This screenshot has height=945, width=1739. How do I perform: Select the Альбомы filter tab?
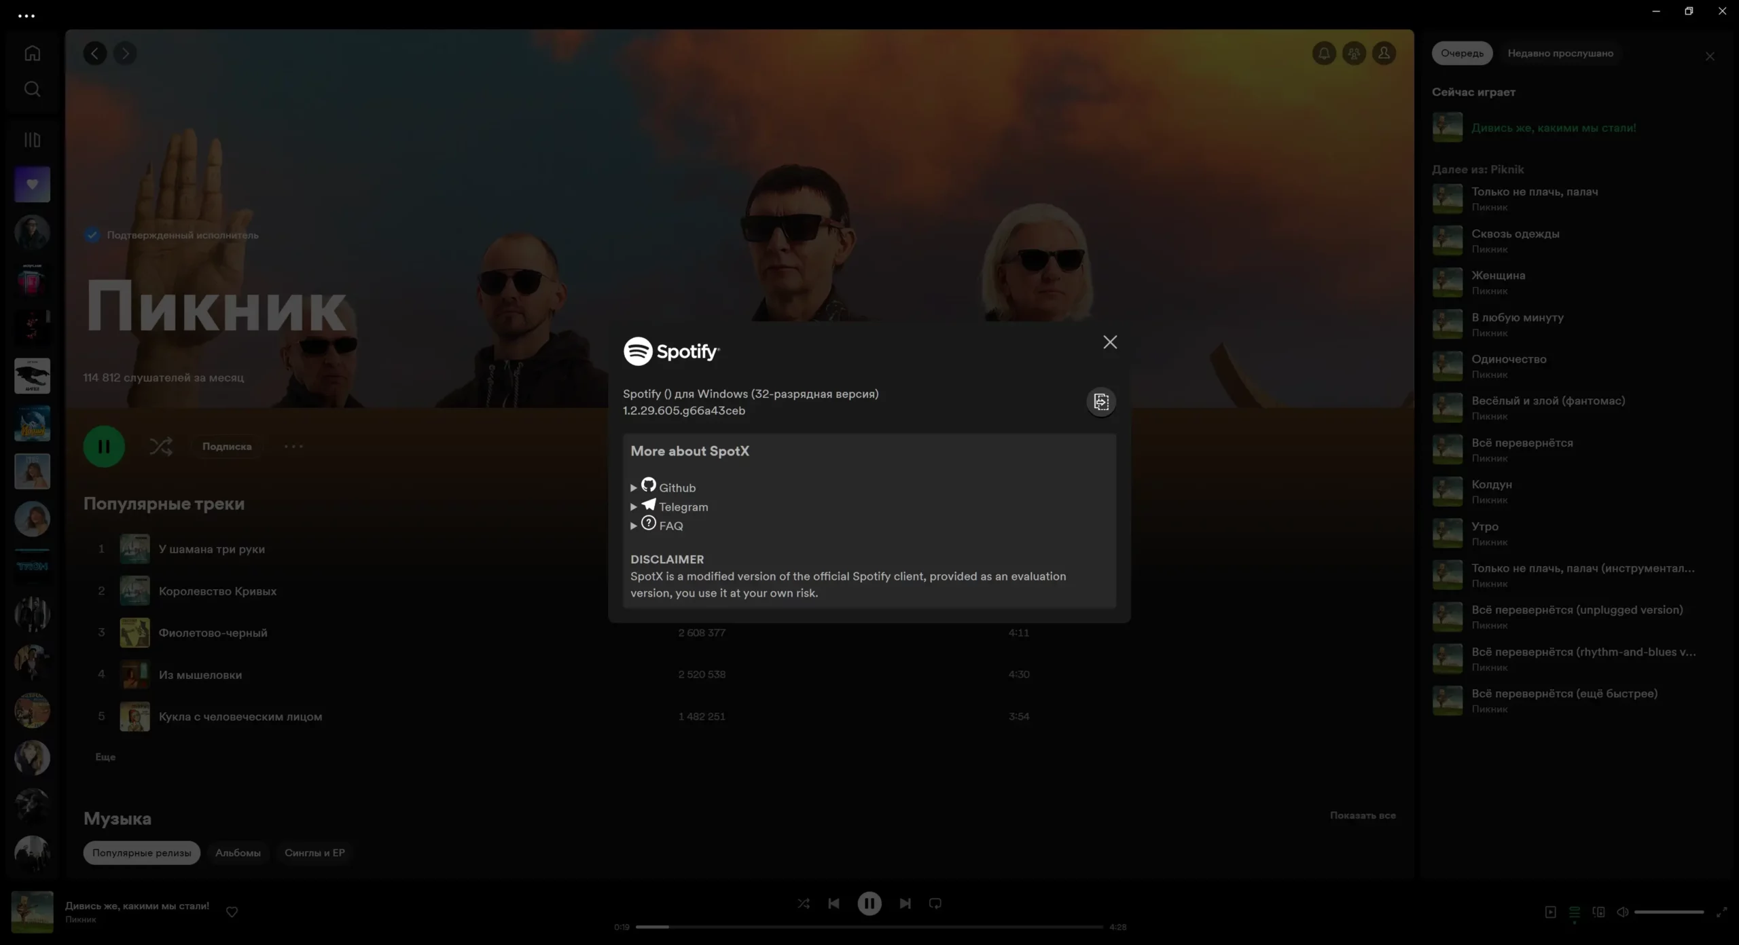(x=238, y=853)
